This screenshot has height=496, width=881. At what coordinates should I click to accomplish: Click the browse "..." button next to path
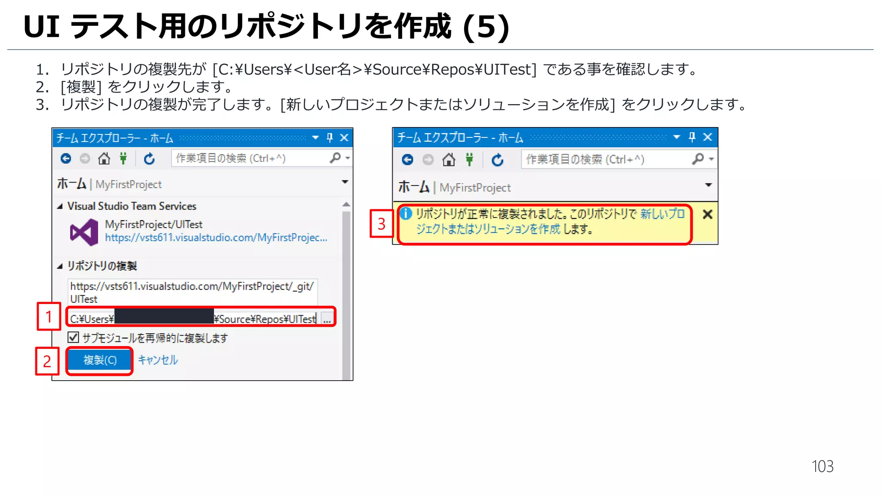[327, 319]
